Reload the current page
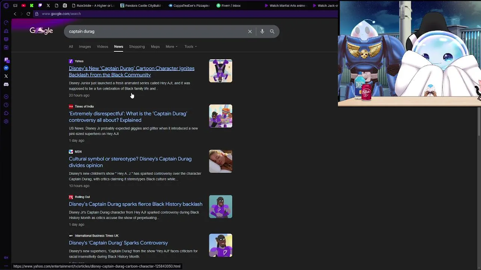The image size is (481, 270). point(28,14)
